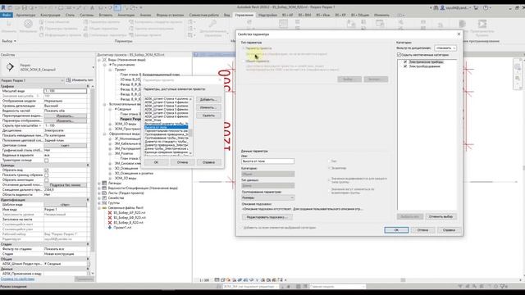
Task: Select Высота от пола in parameter list
Action: pos(166,127)
